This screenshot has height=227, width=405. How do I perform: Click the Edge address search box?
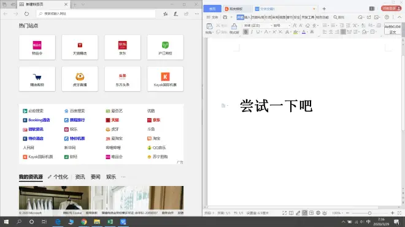pyautogui.click(x=96, y=13)
